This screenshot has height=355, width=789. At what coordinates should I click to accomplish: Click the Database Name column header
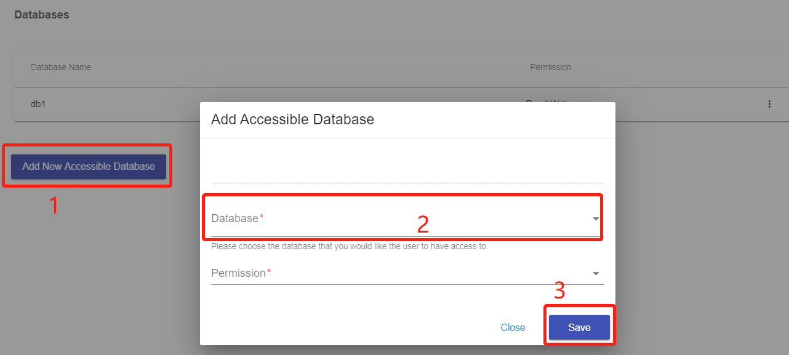click(x=60, y=67)
